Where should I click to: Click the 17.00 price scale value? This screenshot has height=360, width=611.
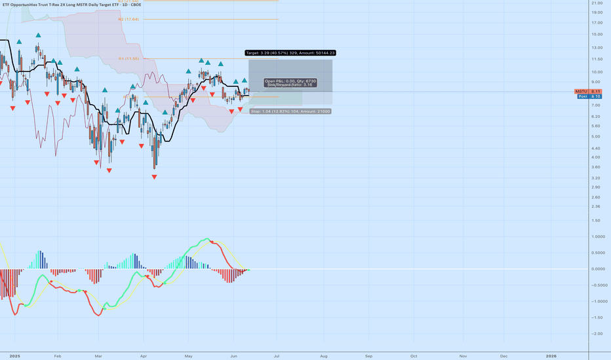pos(597,23)
